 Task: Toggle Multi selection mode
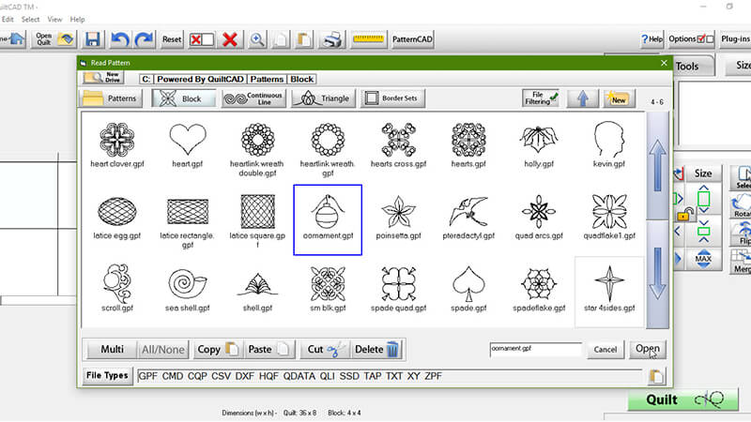pyautogui.click(x=112, y=349)
